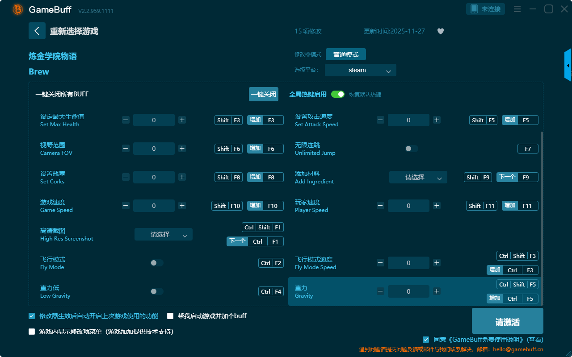Expand the High Res Screenshot dropdown

coord(163,234)
